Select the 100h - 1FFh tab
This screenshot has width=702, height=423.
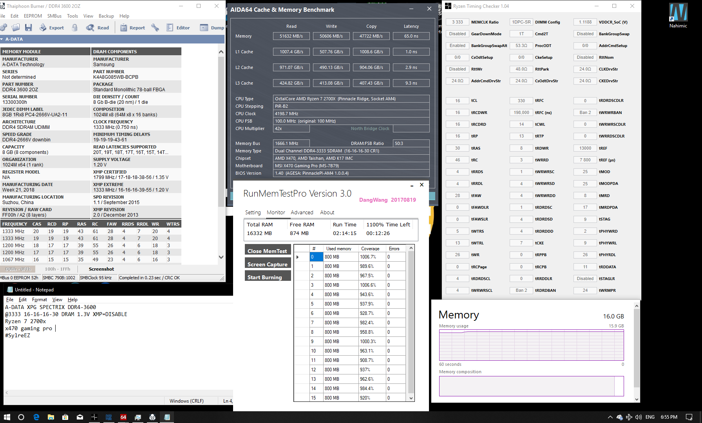pyautogui.click(x=58, y=269)
